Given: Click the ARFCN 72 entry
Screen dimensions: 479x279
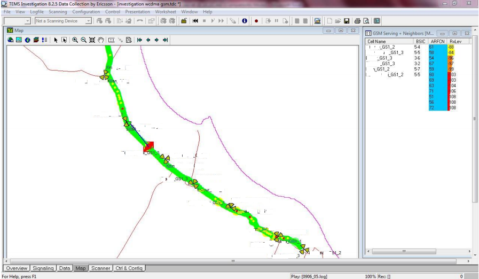Looking at the screenshot, I should (437, 107).
